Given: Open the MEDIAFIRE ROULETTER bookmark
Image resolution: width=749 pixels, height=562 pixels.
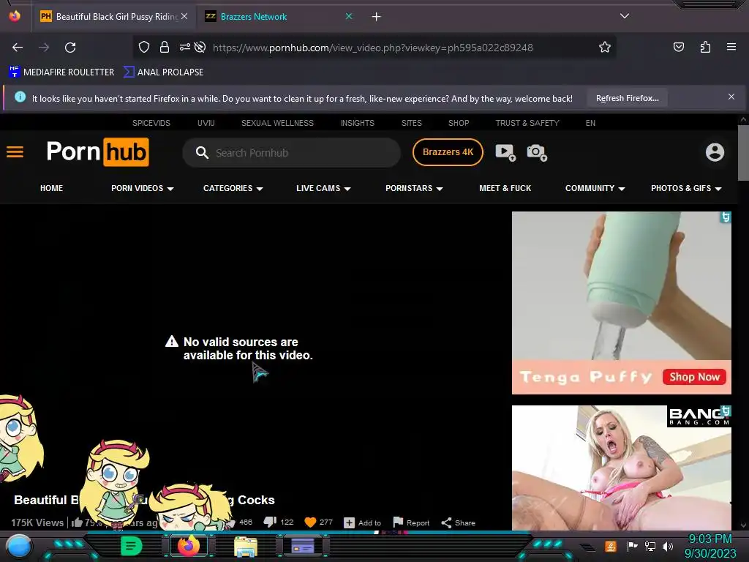Looking at the screenshot, I should (61, 72).
